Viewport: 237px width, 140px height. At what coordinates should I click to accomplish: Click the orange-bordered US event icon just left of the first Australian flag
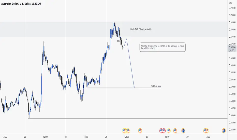click(x=175, y=131)
